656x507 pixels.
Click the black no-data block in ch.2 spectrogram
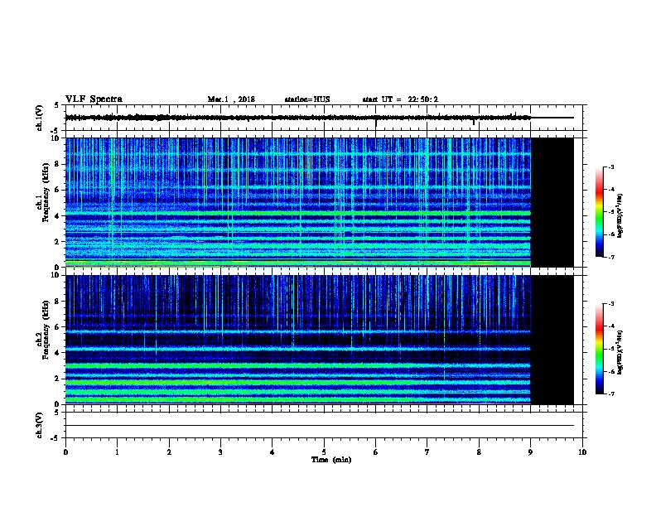[x=552, y=340]
